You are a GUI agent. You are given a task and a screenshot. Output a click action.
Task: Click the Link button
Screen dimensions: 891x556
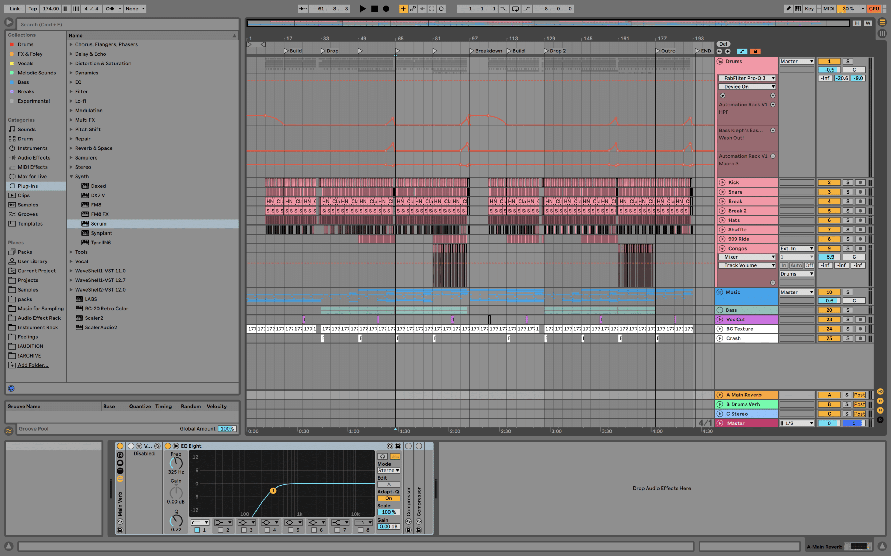coord(15,8)
